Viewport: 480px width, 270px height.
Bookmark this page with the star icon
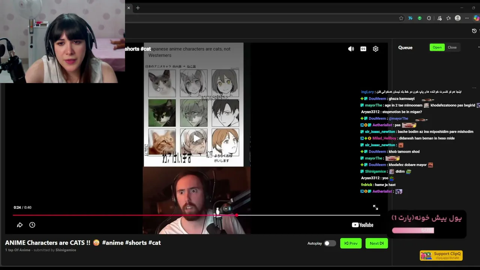click(401, 18)
